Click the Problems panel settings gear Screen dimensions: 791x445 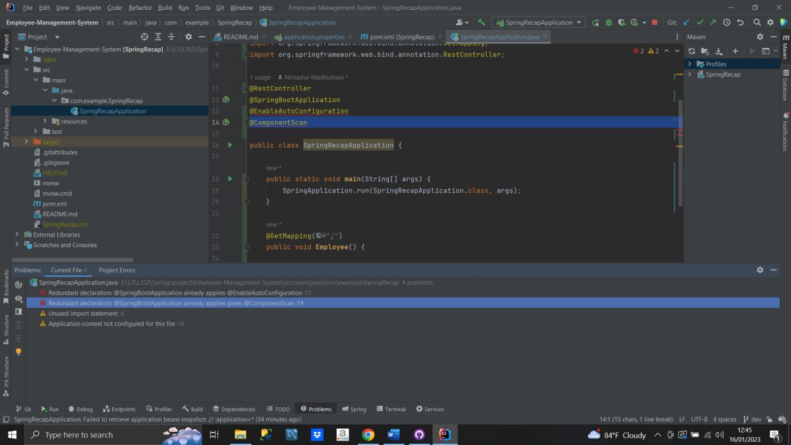(760, 270)
